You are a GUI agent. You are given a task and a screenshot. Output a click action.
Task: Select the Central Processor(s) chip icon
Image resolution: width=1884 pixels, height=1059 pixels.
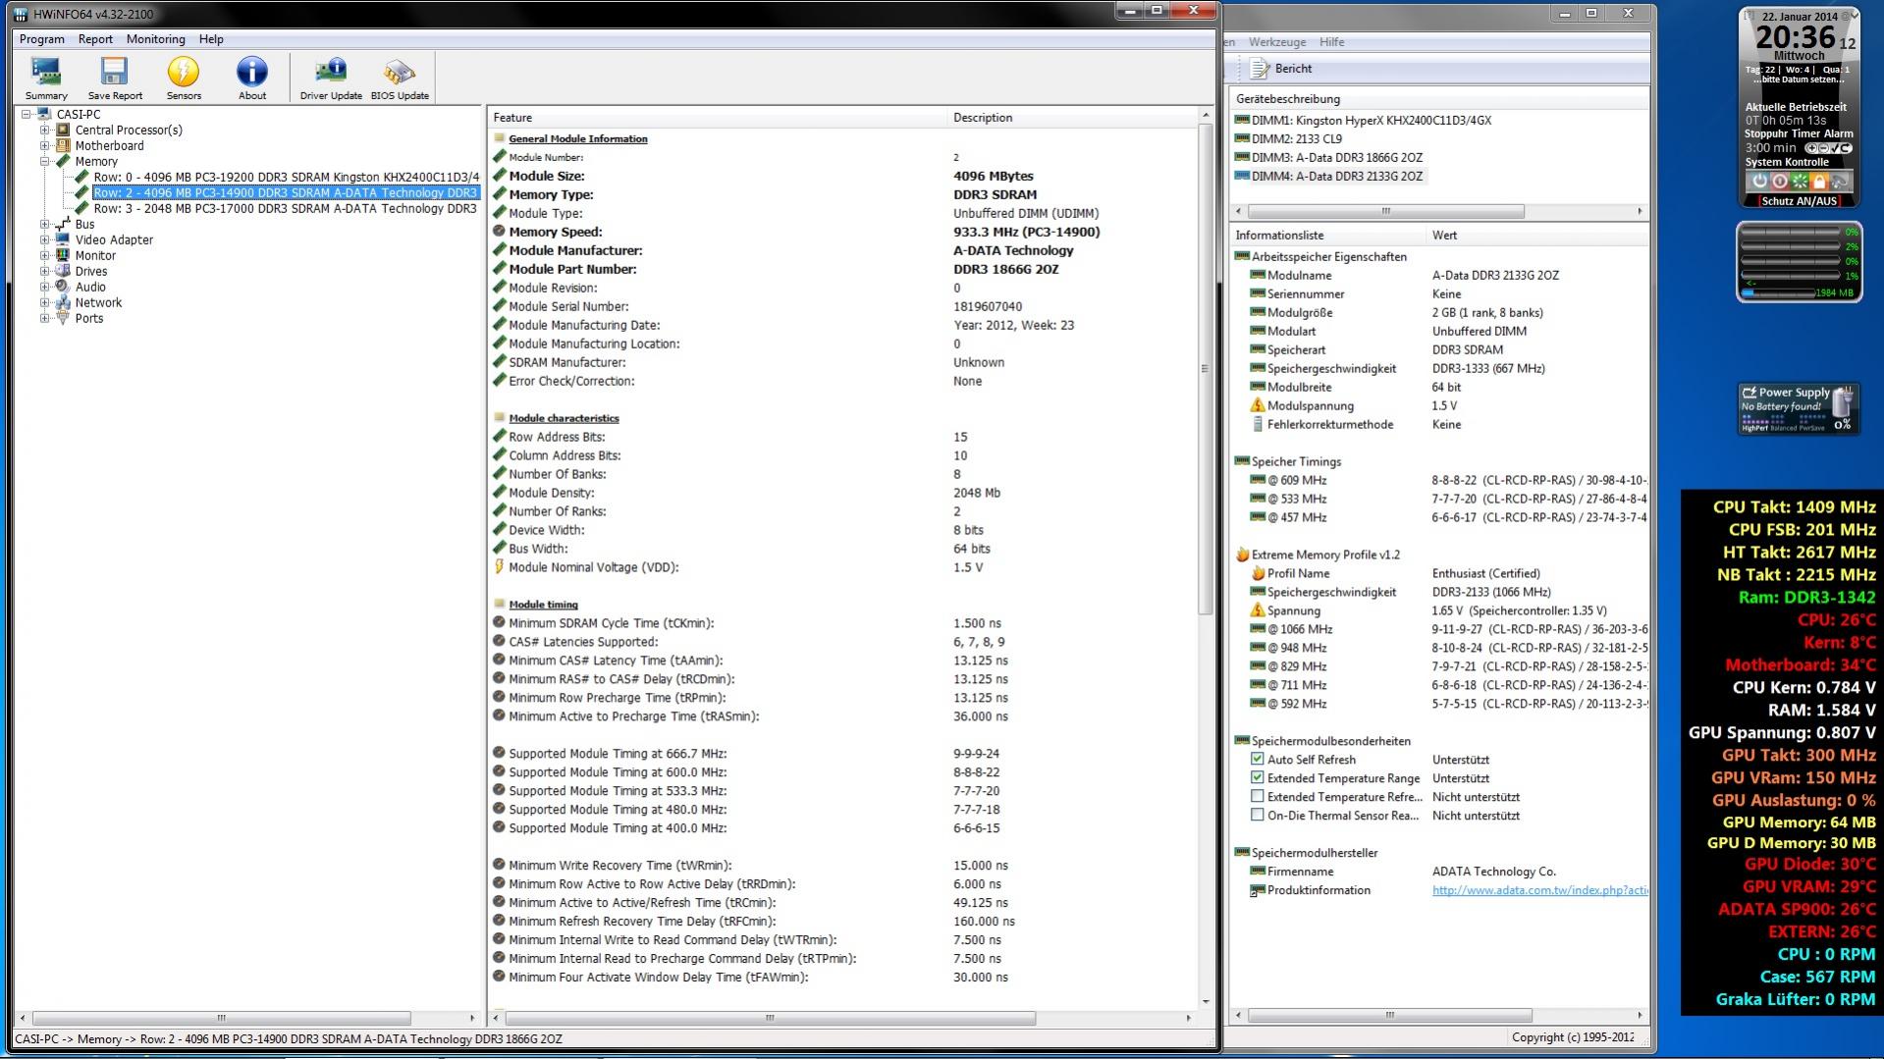pyautogui.click(x=64, y=130)
